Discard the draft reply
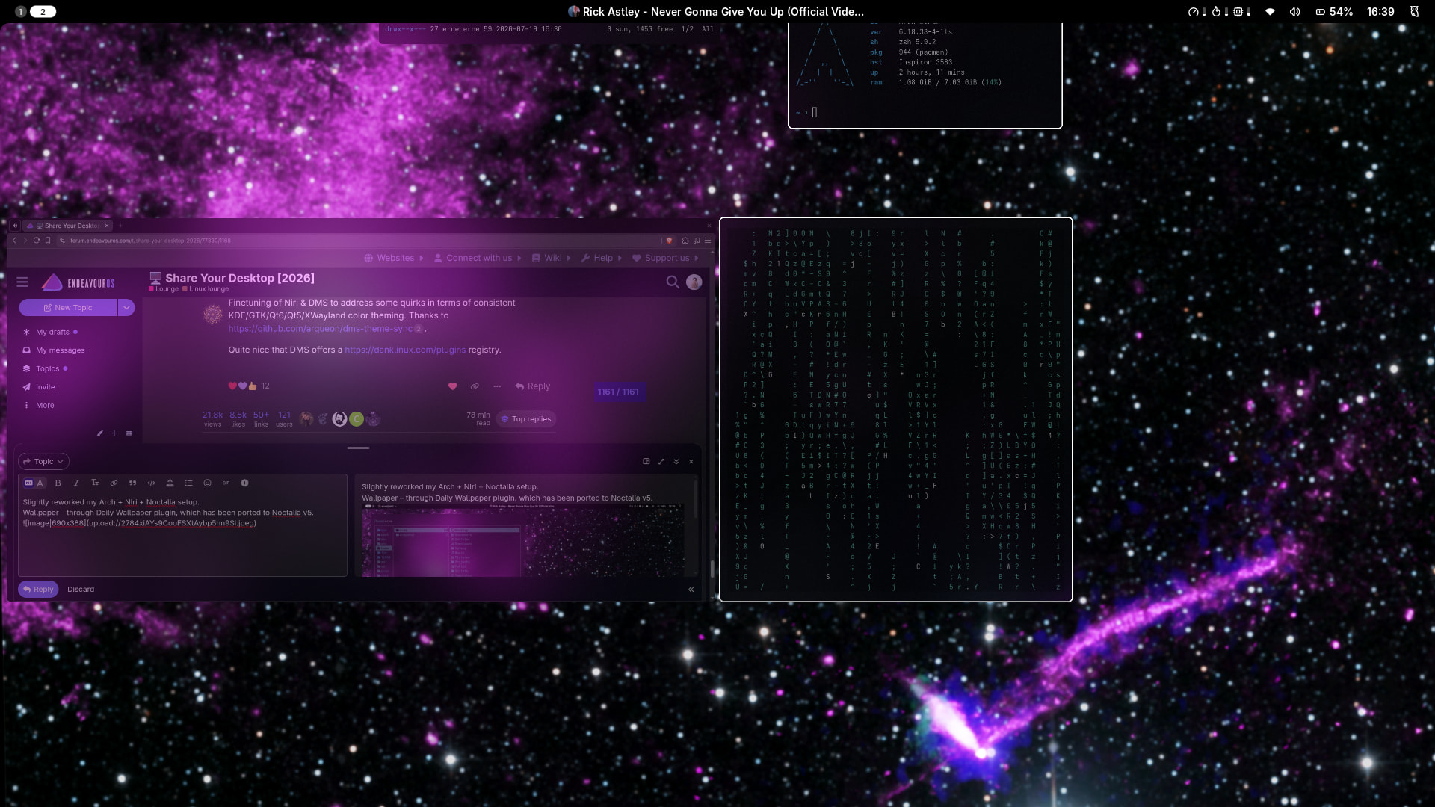Viewport: 1435px width, 807px height. [x=81, y=590]
